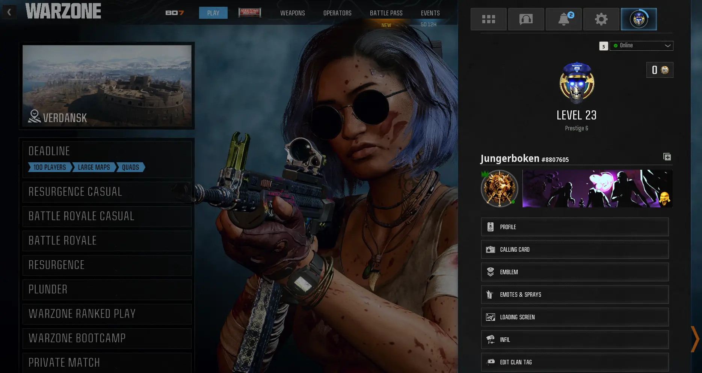Click the Large Maps tag
This screenshot has width=702, height=373.
click(x=94, y=167)
